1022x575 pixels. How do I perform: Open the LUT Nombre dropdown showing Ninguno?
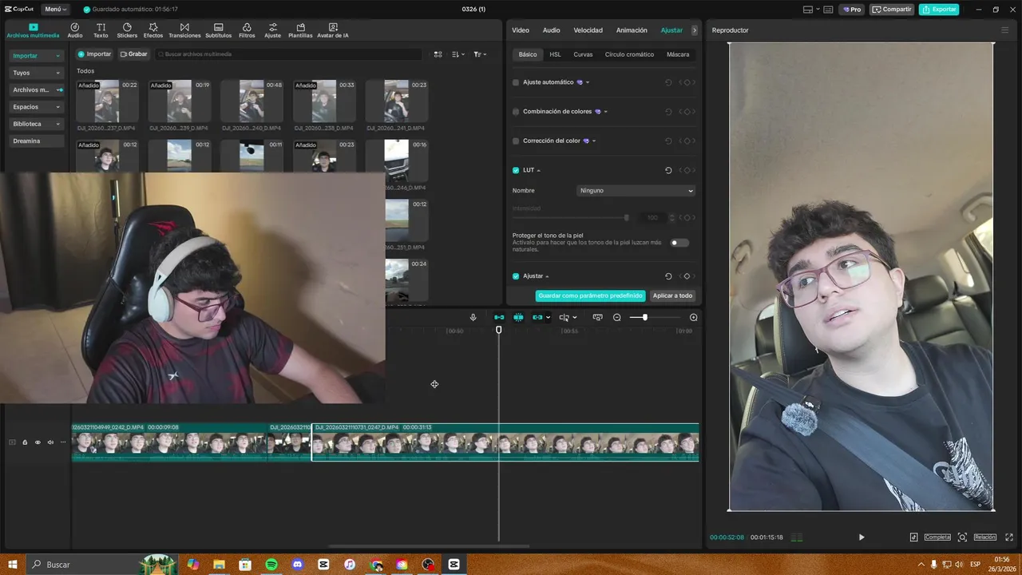pos(636,191)
